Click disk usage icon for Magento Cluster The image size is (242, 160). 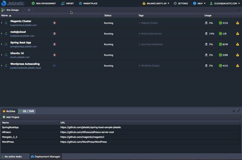point(206,23)
